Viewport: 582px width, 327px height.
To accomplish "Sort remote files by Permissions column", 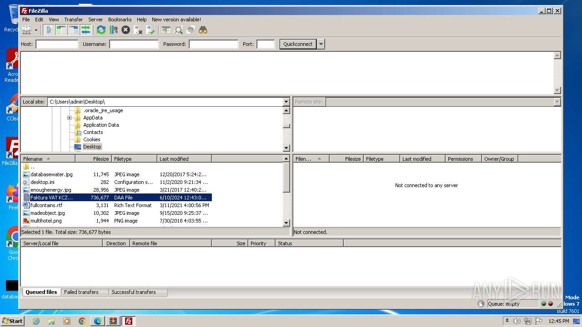I will coord(463,159).
